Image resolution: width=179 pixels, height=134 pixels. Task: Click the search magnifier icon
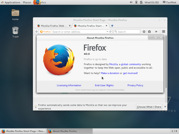[116, 32]
